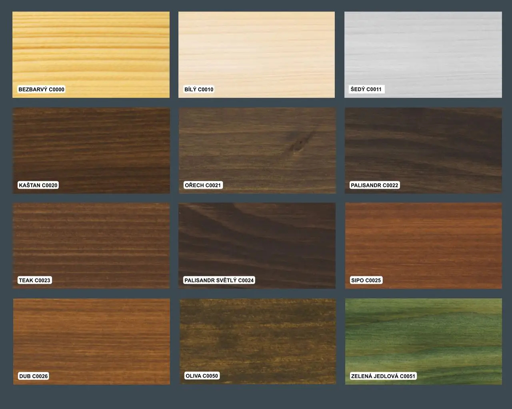The image size is (512, 409).
Task: Click the 'SIPO C0025' label
Action: pos(366,280)
